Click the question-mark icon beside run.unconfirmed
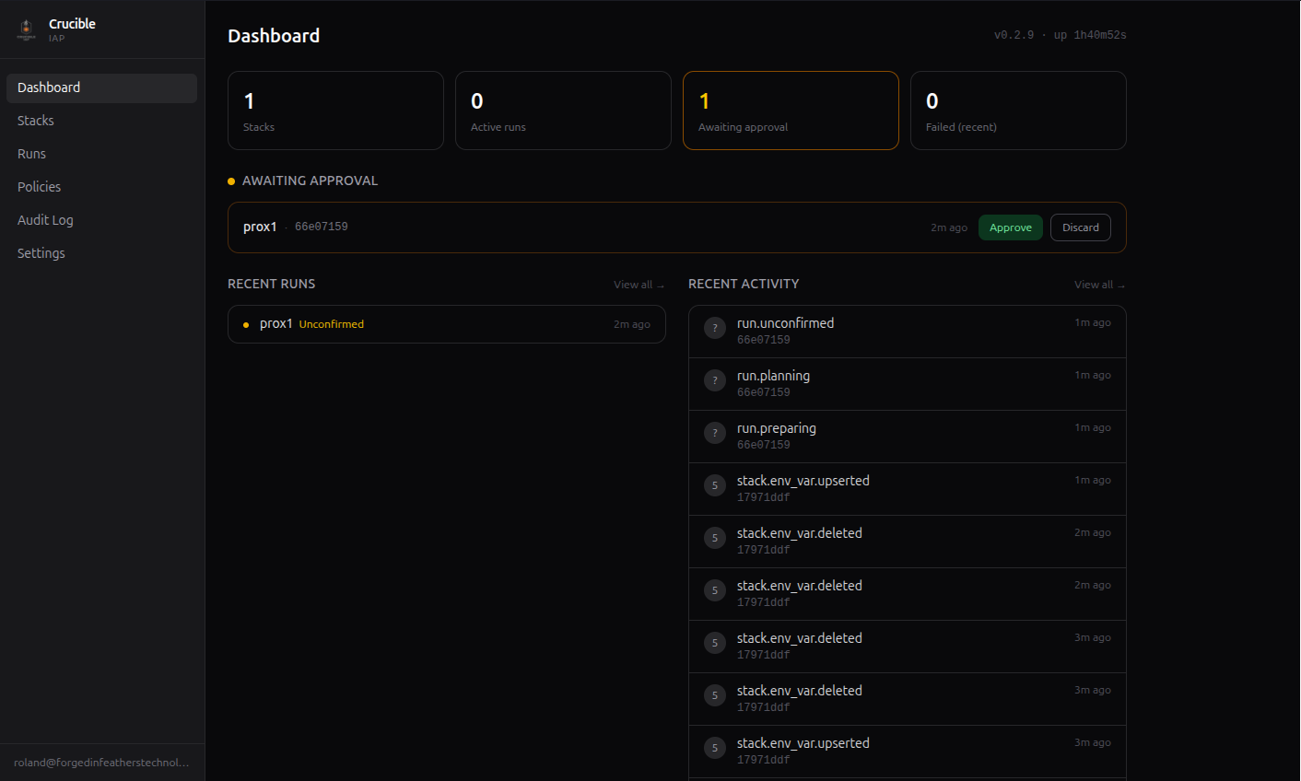 click(714, 328)
